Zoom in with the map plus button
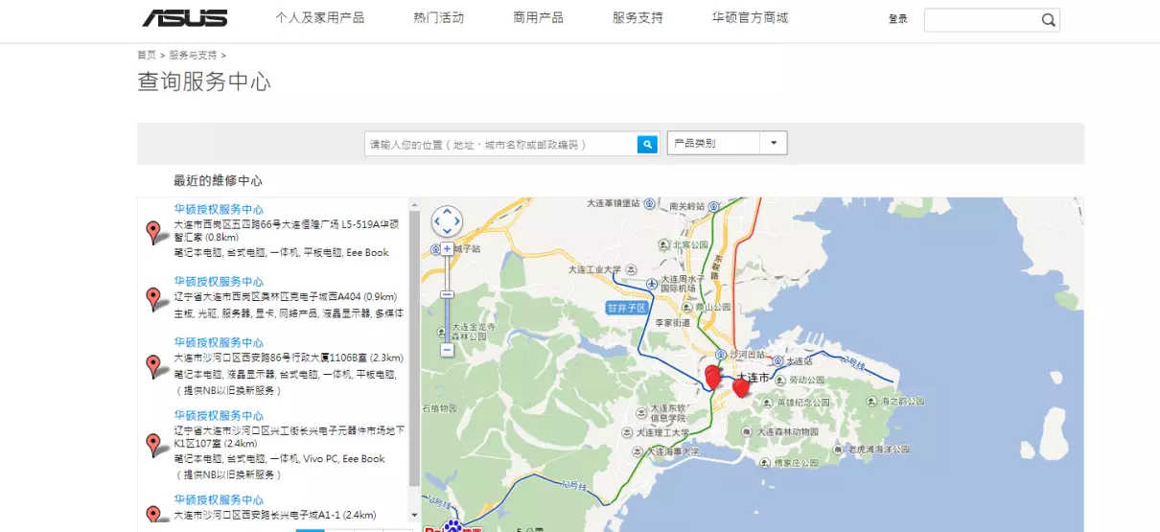Viewport: 1160px width, 532px height. 447,248
